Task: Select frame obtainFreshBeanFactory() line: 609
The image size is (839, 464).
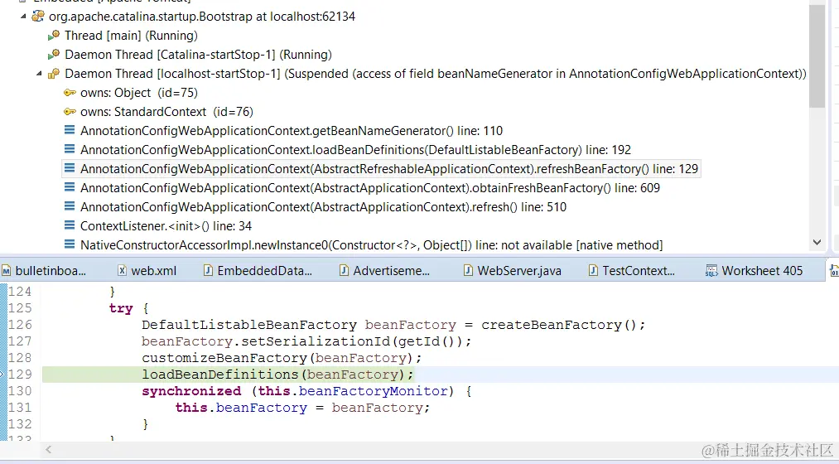Action: (x=370, y=188)
